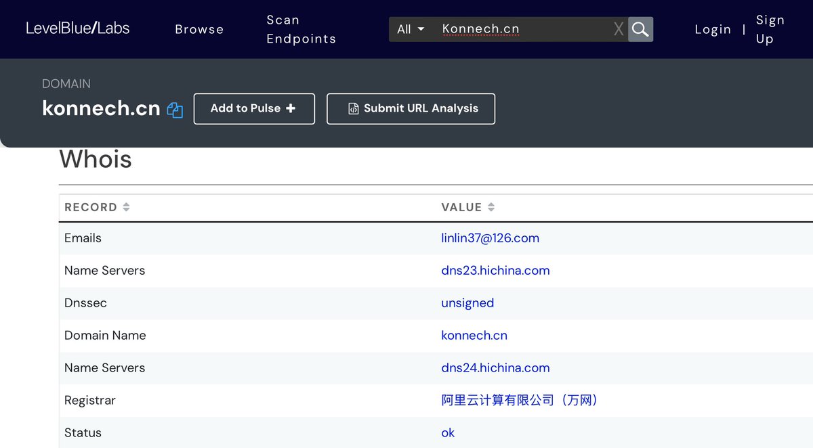Viewport: 813px width, 448px height.
Task: Open the linlin37@126.com email link
Action: [x=490, y=238]
